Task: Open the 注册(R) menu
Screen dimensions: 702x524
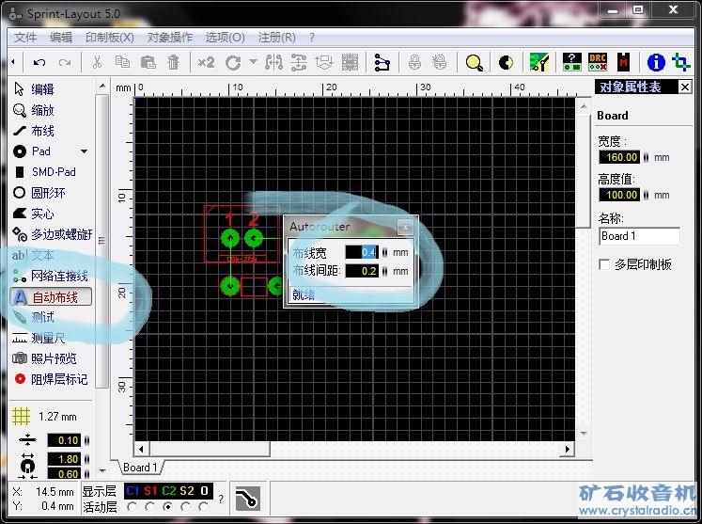Action: click(276, 38)
